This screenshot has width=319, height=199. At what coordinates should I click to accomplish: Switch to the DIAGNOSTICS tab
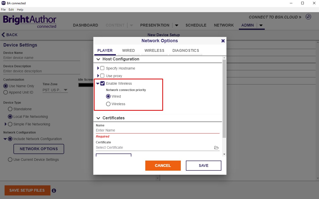(186, 51)
